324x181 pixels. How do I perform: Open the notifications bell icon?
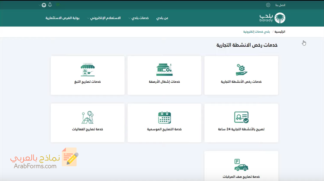[50, 5]
